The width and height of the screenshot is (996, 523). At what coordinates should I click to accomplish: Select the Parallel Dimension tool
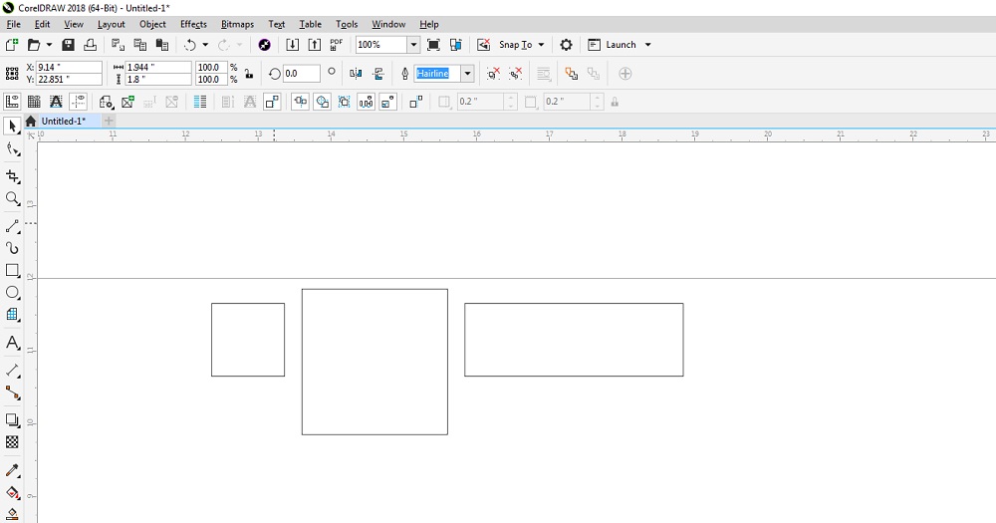(x=12, y=370)
